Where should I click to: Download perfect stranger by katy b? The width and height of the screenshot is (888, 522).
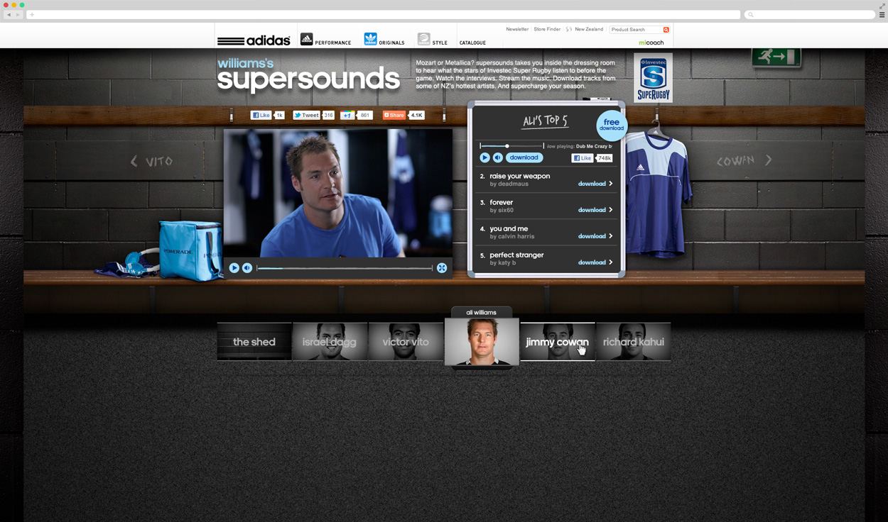[592, 262]
